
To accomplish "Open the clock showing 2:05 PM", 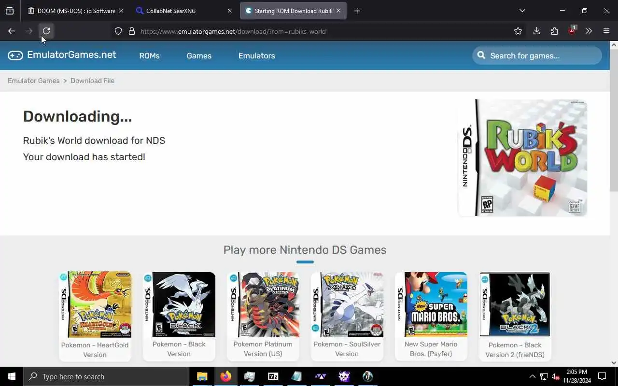I will pos(576,376).
